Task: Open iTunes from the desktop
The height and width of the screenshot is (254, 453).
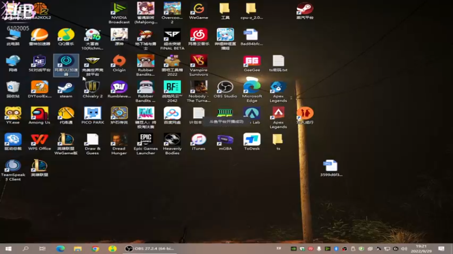Action: coord(199,142)
